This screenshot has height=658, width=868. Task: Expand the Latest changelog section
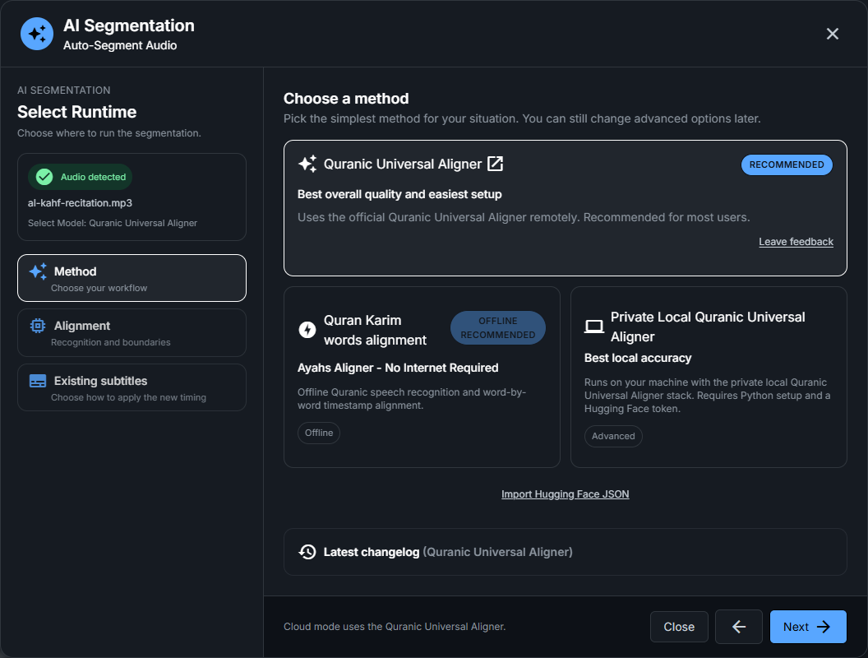(x=566, y=552)
